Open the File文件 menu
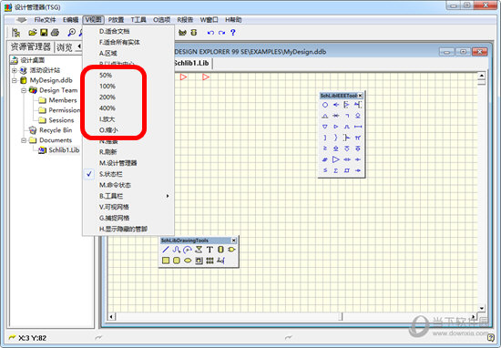 [45, 20]
